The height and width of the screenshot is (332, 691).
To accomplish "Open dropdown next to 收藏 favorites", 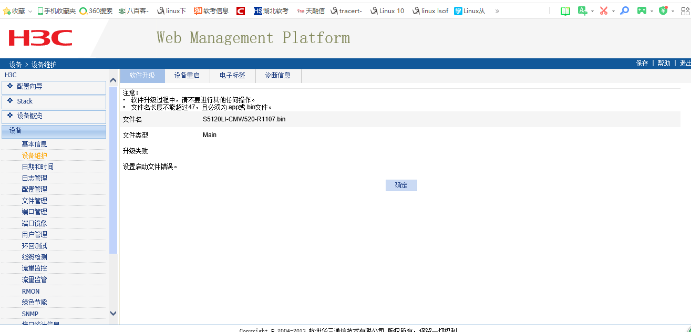I will (30, 12).
